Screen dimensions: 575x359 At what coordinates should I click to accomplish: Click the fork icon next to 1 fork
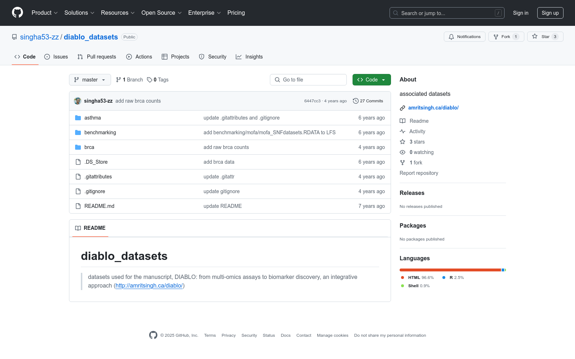pyautogui.click(x=402, y=163)
